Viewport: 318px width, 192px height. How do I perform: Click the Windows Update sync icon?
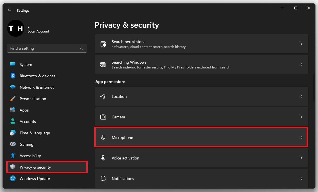tap(13, 178)
